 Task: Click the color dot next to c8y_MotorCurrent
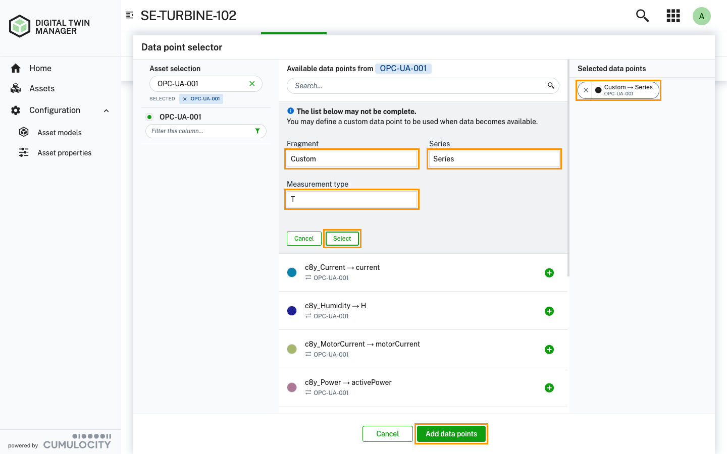(291, 349)
